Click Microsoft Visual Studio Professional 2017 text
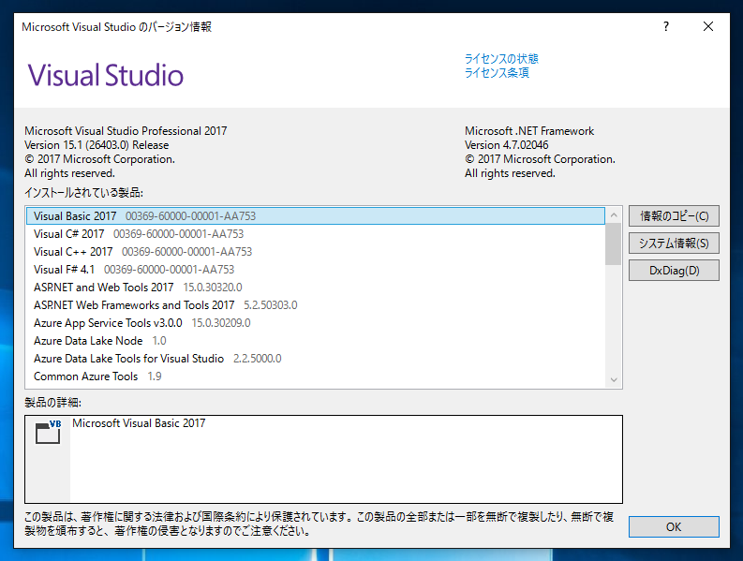 tap(126, 131)
